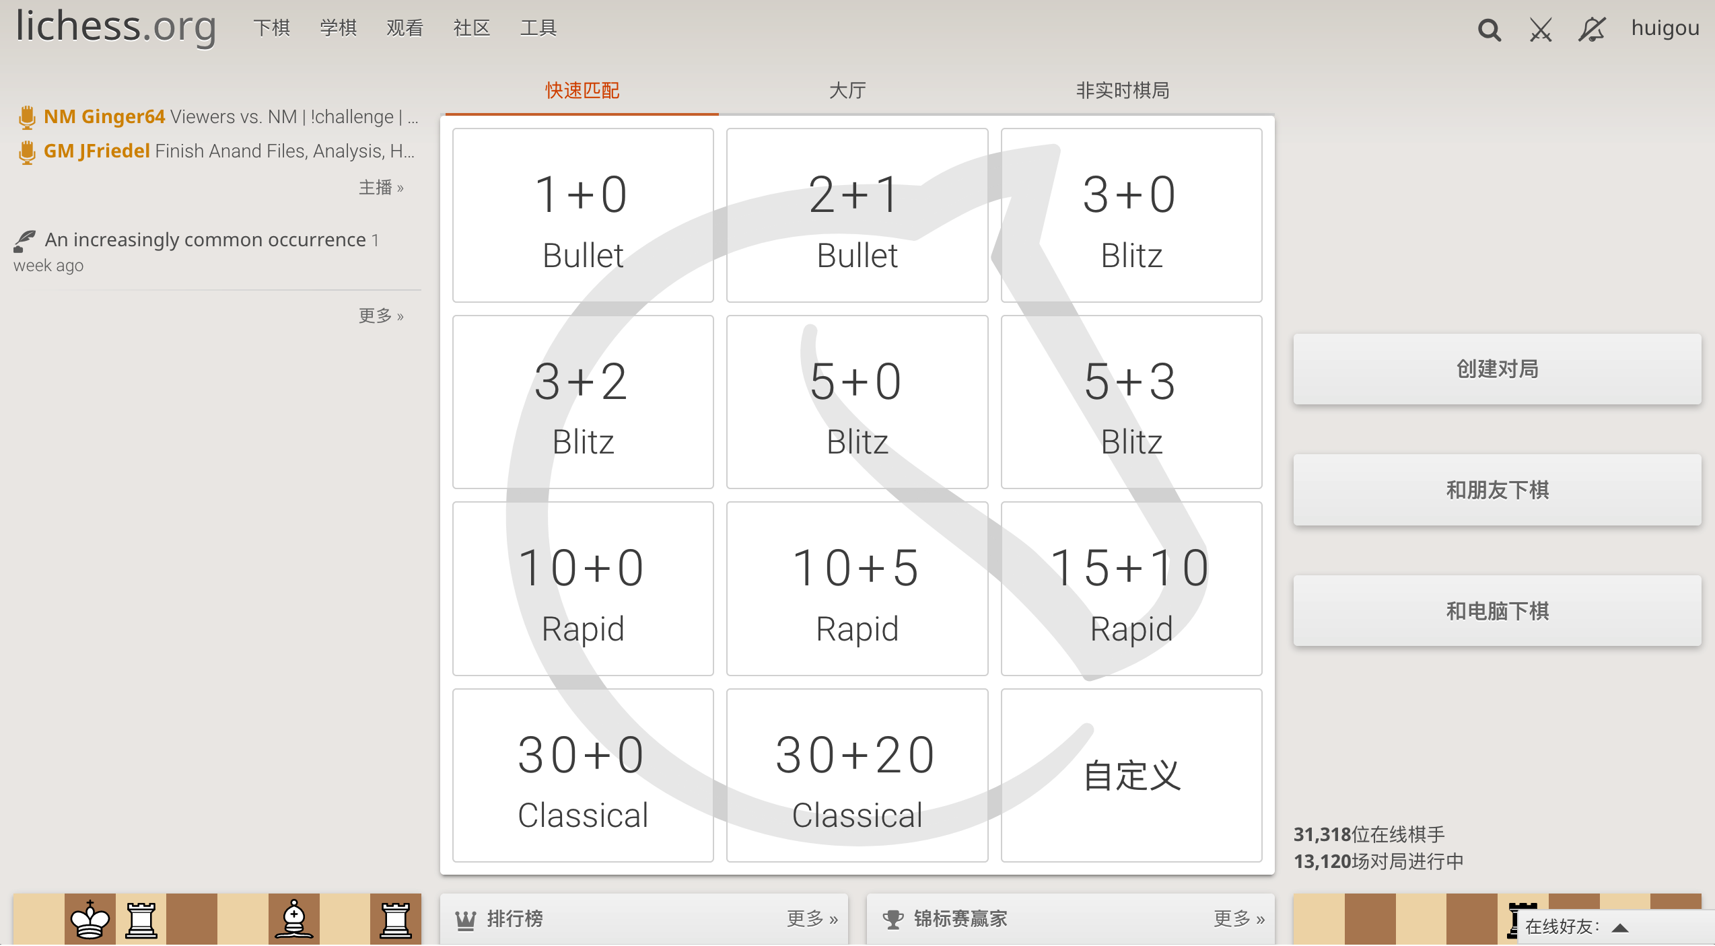The width and height of the screenshot is (1715, 946).
Task: Click the crossed swords challenges icon
Action: 1540,30
